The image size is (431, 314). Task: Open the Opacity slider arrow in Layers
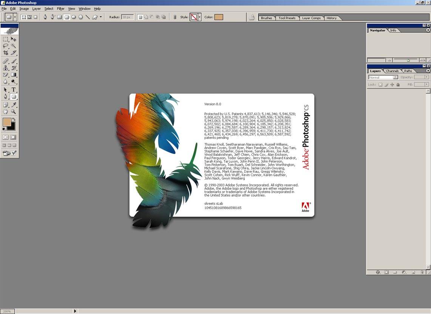coord(426,77)
